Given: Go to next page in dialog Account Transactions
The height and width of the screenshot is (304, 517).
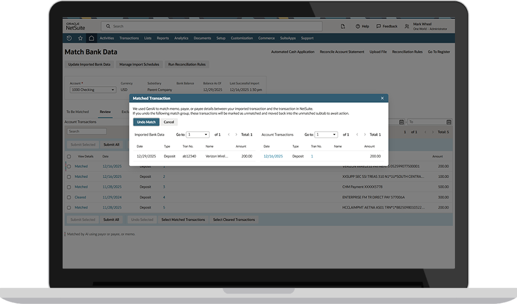Looking at the screenshot, I should (365, 134).
